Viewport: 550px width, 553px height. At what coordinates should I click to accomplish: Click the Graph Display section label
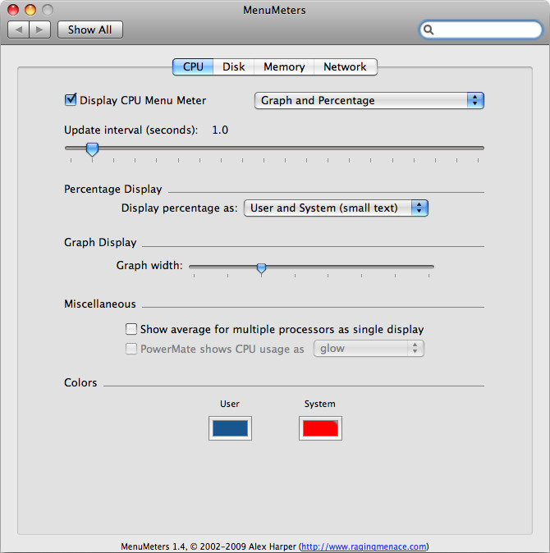tap(100, 243)
